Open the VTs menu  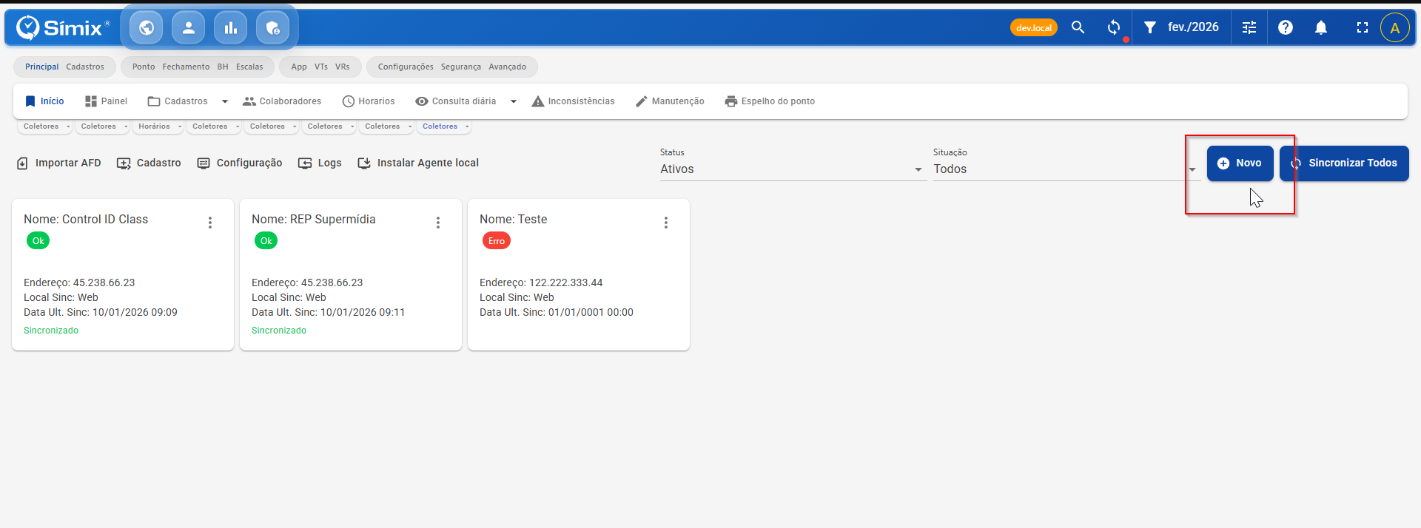click(321, 67)
